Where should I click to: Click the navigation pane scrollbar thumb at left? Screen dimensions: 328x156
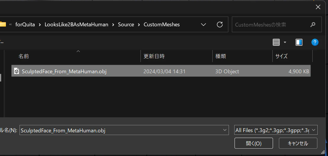(x=1, y=77)
